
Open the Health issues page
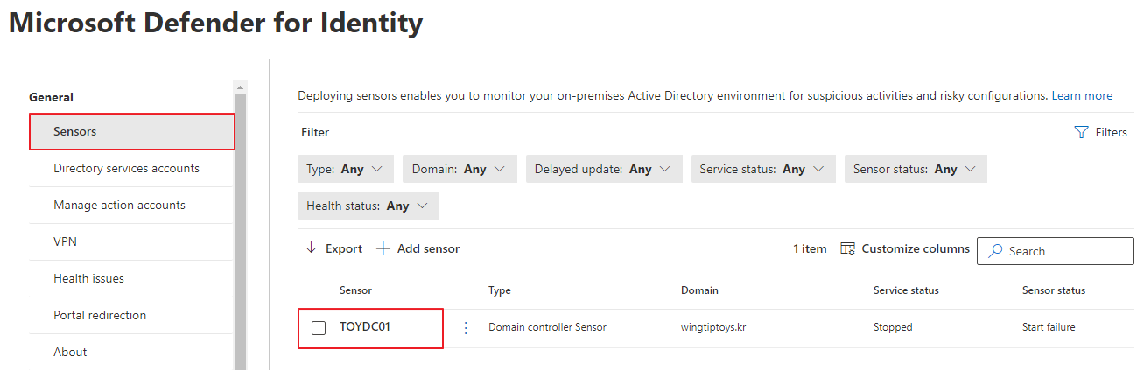[x=132, y=278]
